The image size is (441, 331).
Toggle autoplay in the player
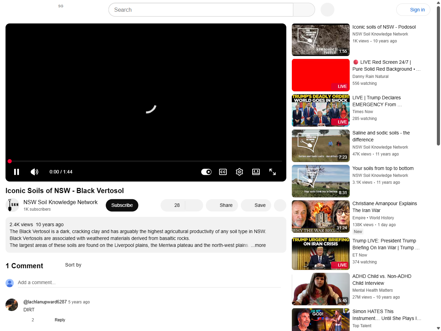206,172
